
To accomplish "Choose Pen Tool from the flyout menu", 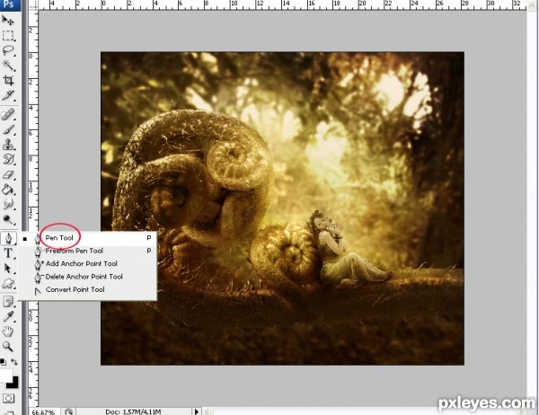I will pyautogui.click(x=88, y=238).
